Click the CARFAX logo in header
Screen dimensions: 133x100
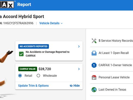pos(7,4)
